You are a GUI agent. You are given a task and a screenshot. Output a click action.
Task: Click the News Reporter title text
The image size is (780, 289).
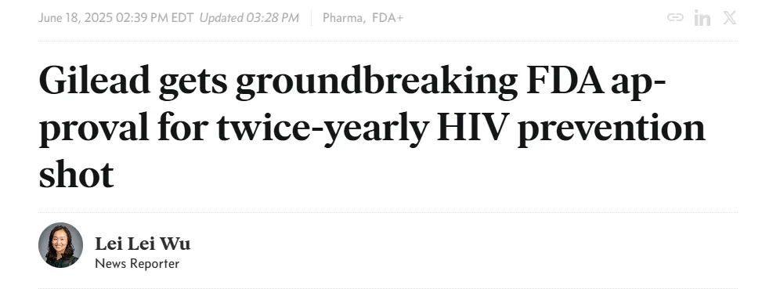click(137, 264)
